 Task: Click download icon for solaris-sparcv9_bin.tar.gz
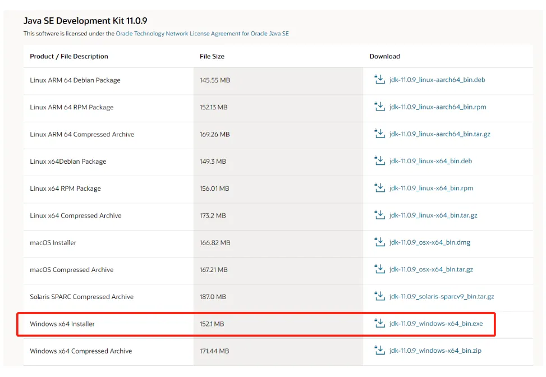[379, 296]
